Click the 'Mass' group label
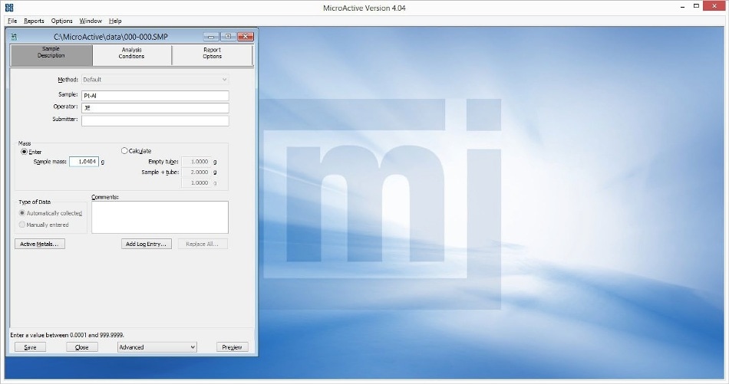Screen dimensions: 729x384 (25, 143)
